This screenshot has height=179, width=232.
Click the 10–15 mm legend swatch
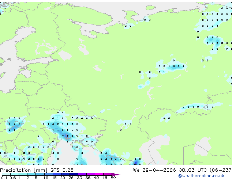click(x=48, y=174)
